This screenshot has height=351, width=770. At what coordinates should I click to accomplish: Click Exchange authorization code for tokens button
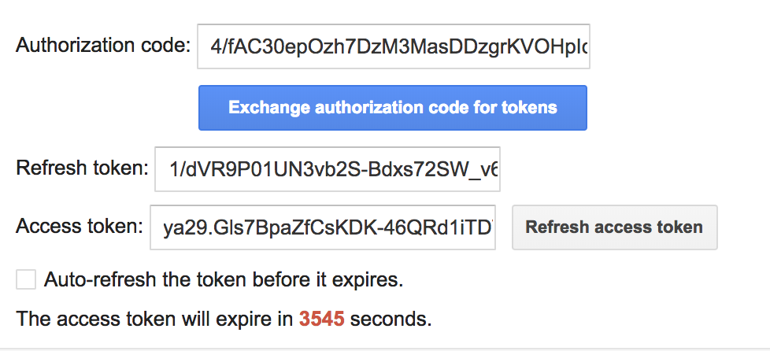click(392, 108)
